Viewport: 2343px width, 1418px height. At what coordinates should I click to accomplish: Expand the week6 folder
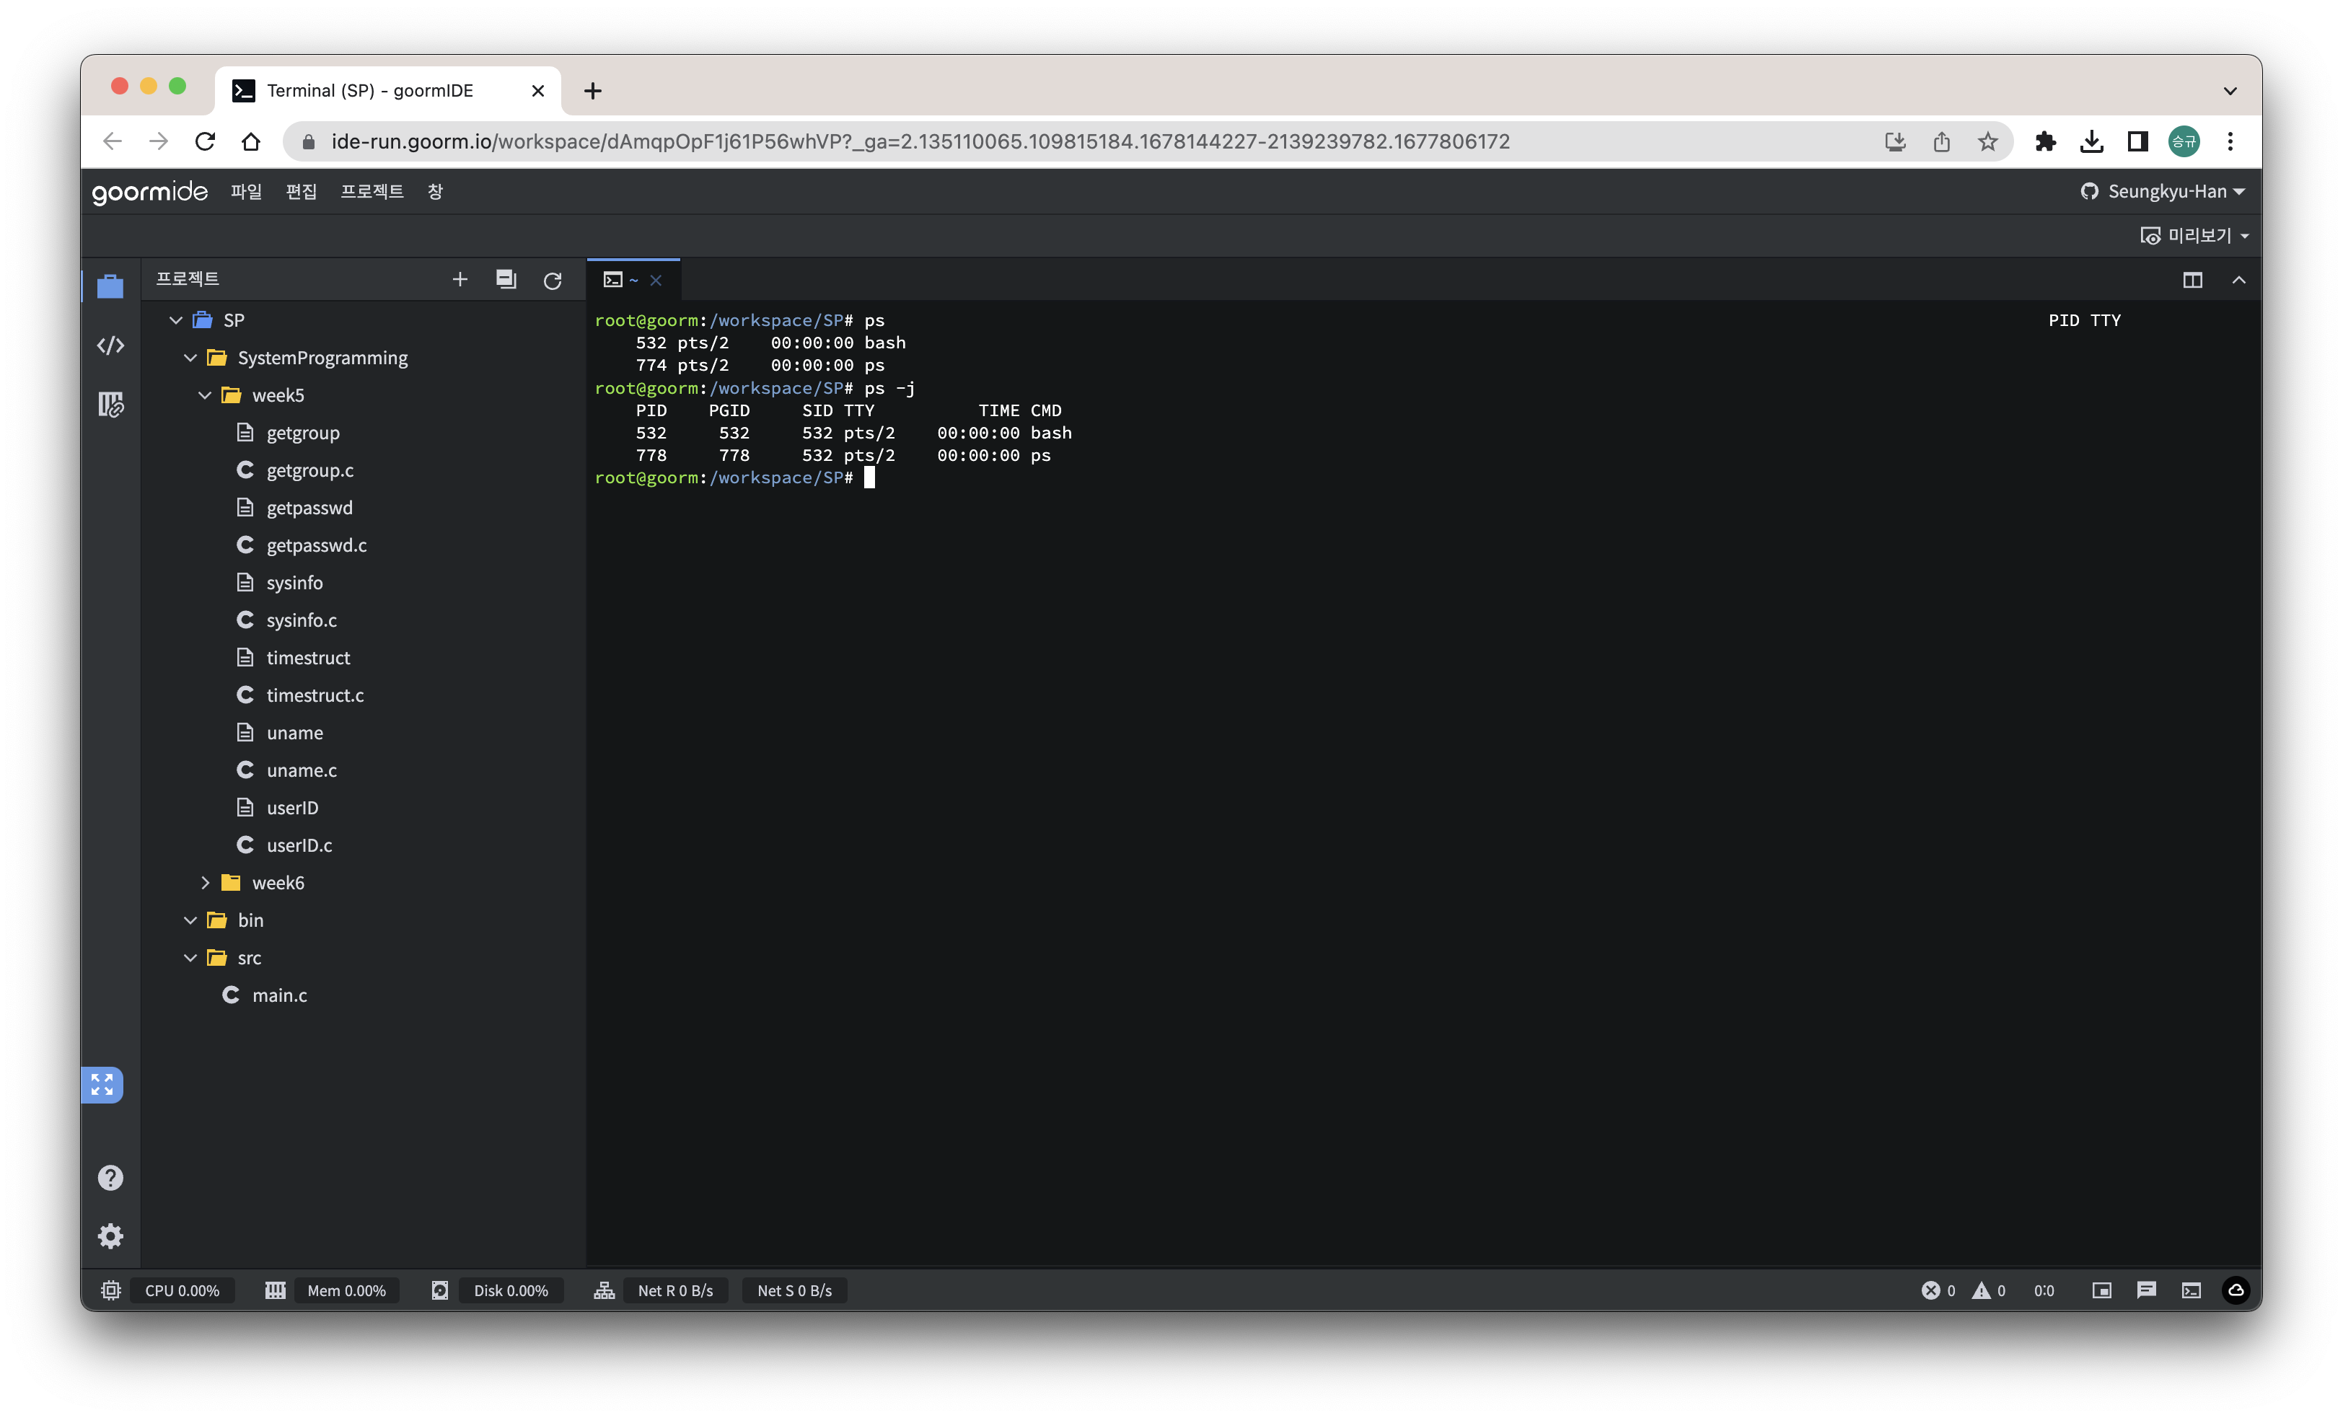pyautogui.click(x=206, y=883)
